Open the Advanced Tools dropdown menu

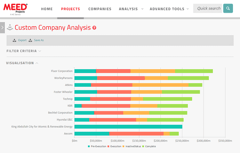[169, 9]
